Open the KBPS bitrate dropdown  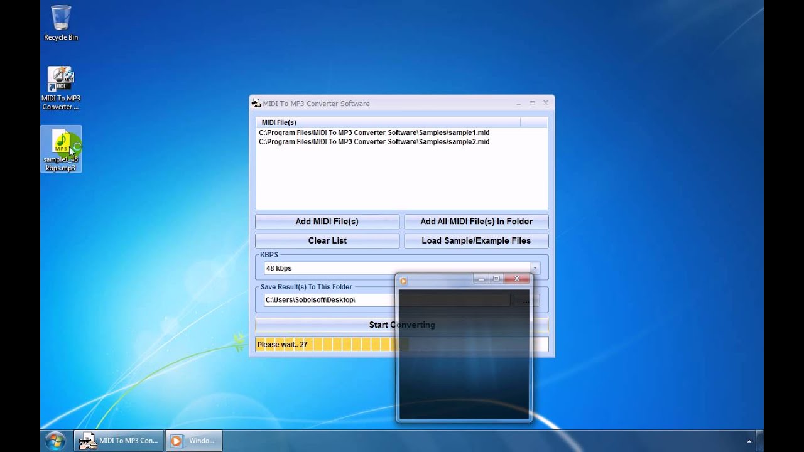point(535,268)
